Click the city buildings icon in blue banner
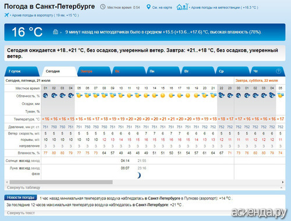The width and height of the screenshot is (291, 221). 55,32
